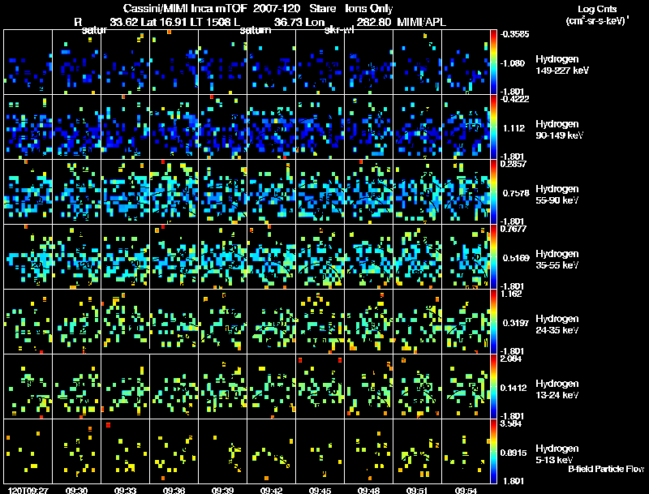Image resolution: width=649 pixels, height=494 pixels.
Task: Click the 0.1412 color scale value
Action: [x=514, y=388]
